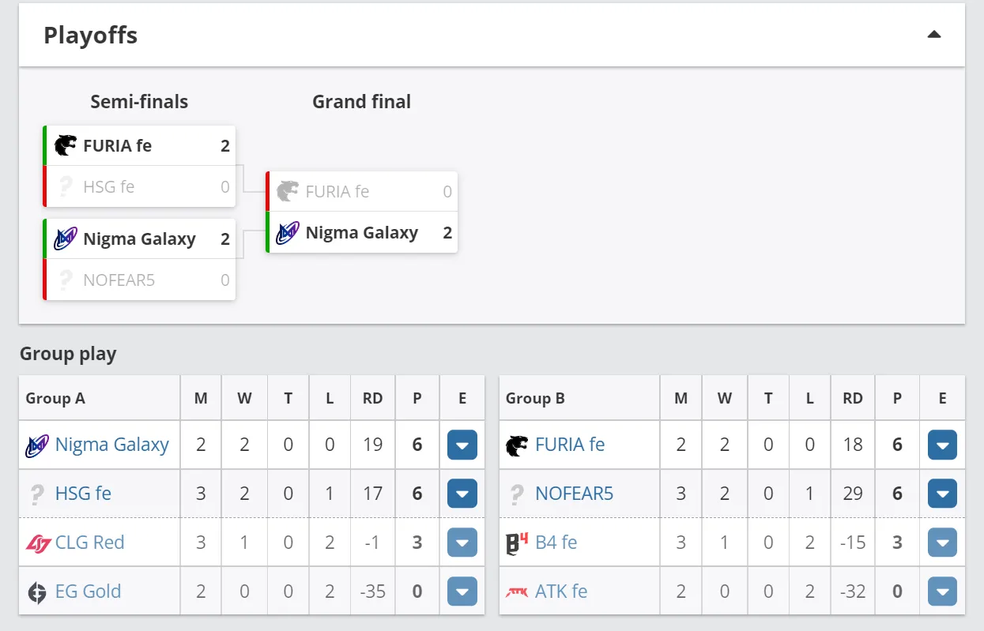Image resolution: width=984 pixels, height=631 pixels.
Task: Click HSG fe question-mark logo in semi-finals
Action: [66, 187]
